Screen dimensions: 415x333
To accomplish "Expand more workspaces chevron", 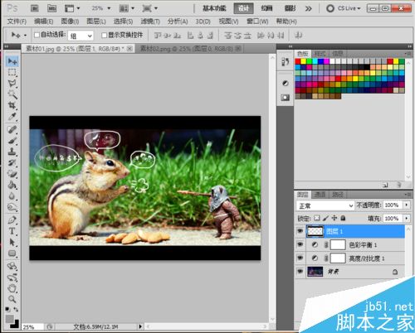I will tap(309, 8).
